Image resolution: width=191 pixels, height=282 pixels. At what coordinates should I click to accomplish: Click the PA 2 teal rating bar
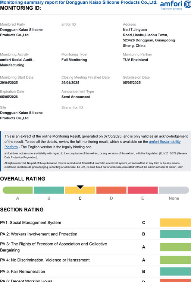(176, 234)
